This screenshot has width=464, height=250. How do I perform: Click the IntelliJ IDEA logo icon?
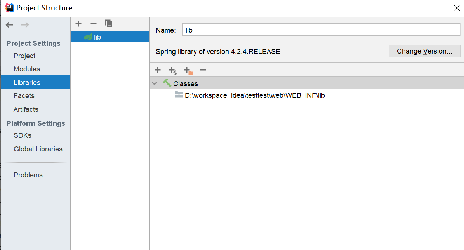(x=10, y=8)
